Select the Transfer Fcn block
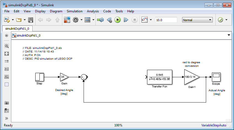Viewport: 234px width, 130px height. [x=159, y=77]
